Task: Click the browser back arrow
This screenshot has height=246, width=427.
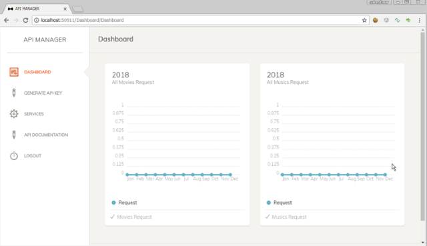Action: point(7,20)
